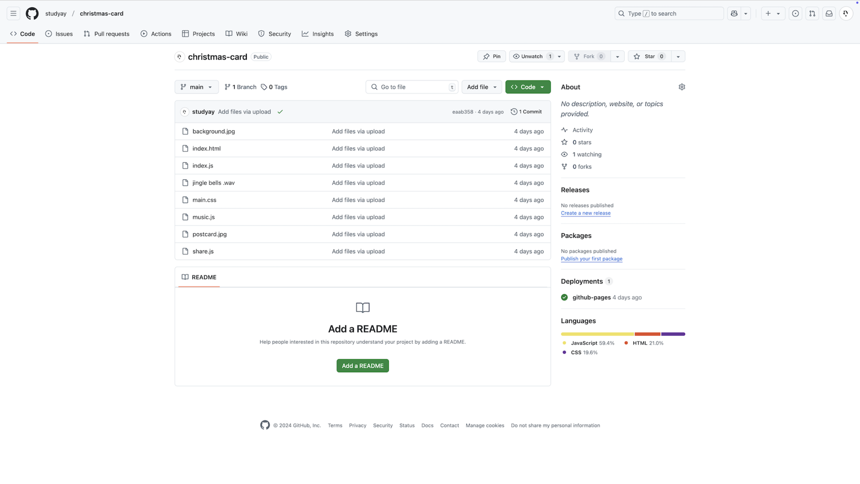Screen dimensions: 860x484
Task: Open footer Terms link
Action: tap(335, 426)
